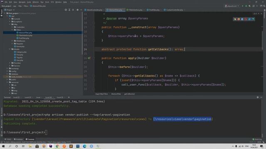
Task: Collapse the app folder in tree
Action: (x=7, y=16)
